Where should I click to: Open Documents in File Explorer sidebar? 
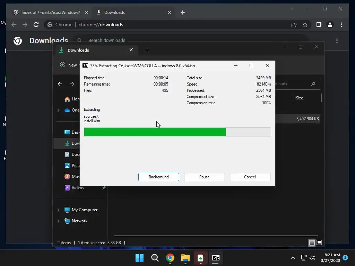click(72, 154)
